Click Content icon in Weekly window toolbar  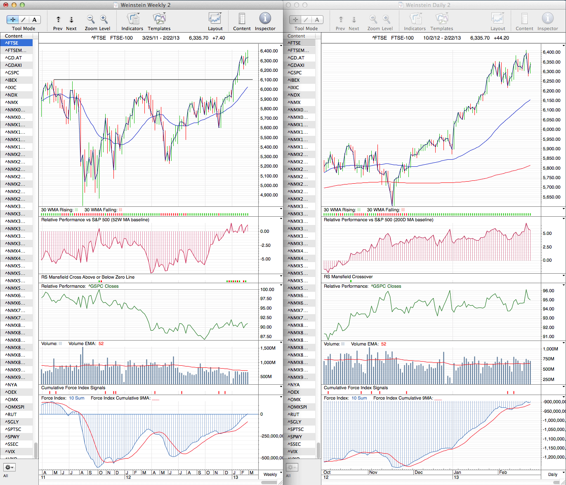coord(242,19)
